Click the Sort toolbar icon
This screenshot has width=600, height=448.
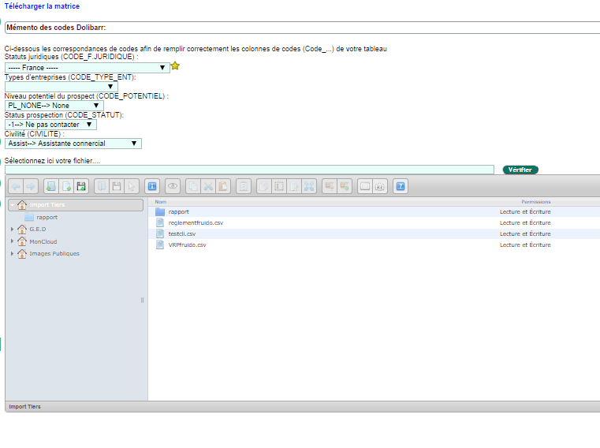[x=380, y=186]
